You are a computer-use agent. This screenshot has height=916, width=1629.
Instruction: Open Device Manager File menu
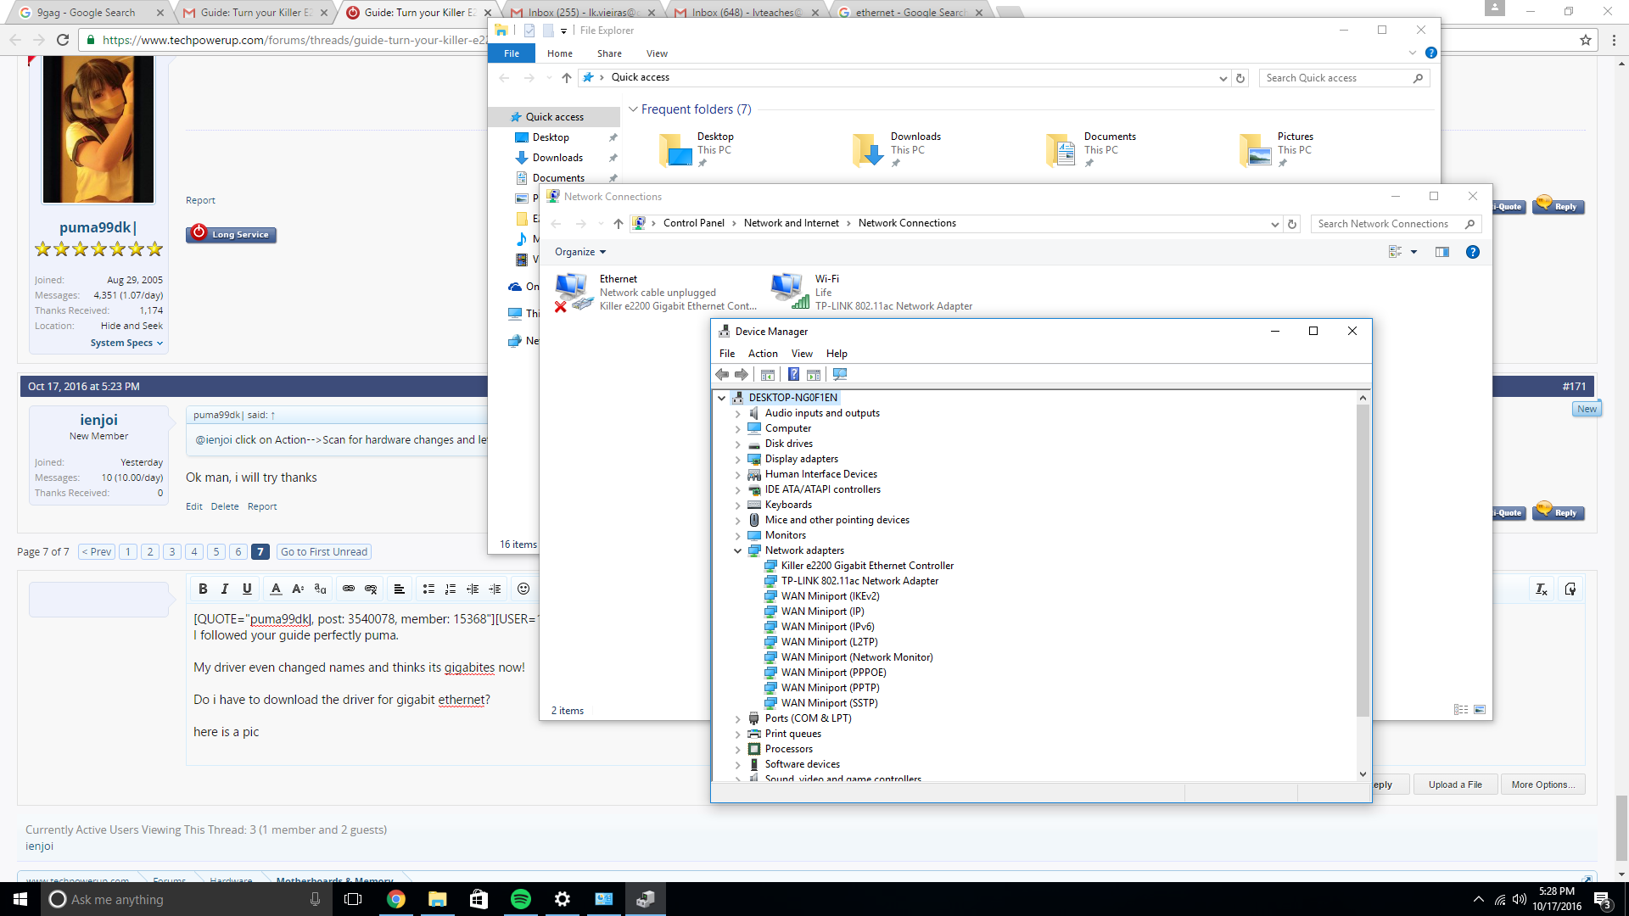coord(727,354)
